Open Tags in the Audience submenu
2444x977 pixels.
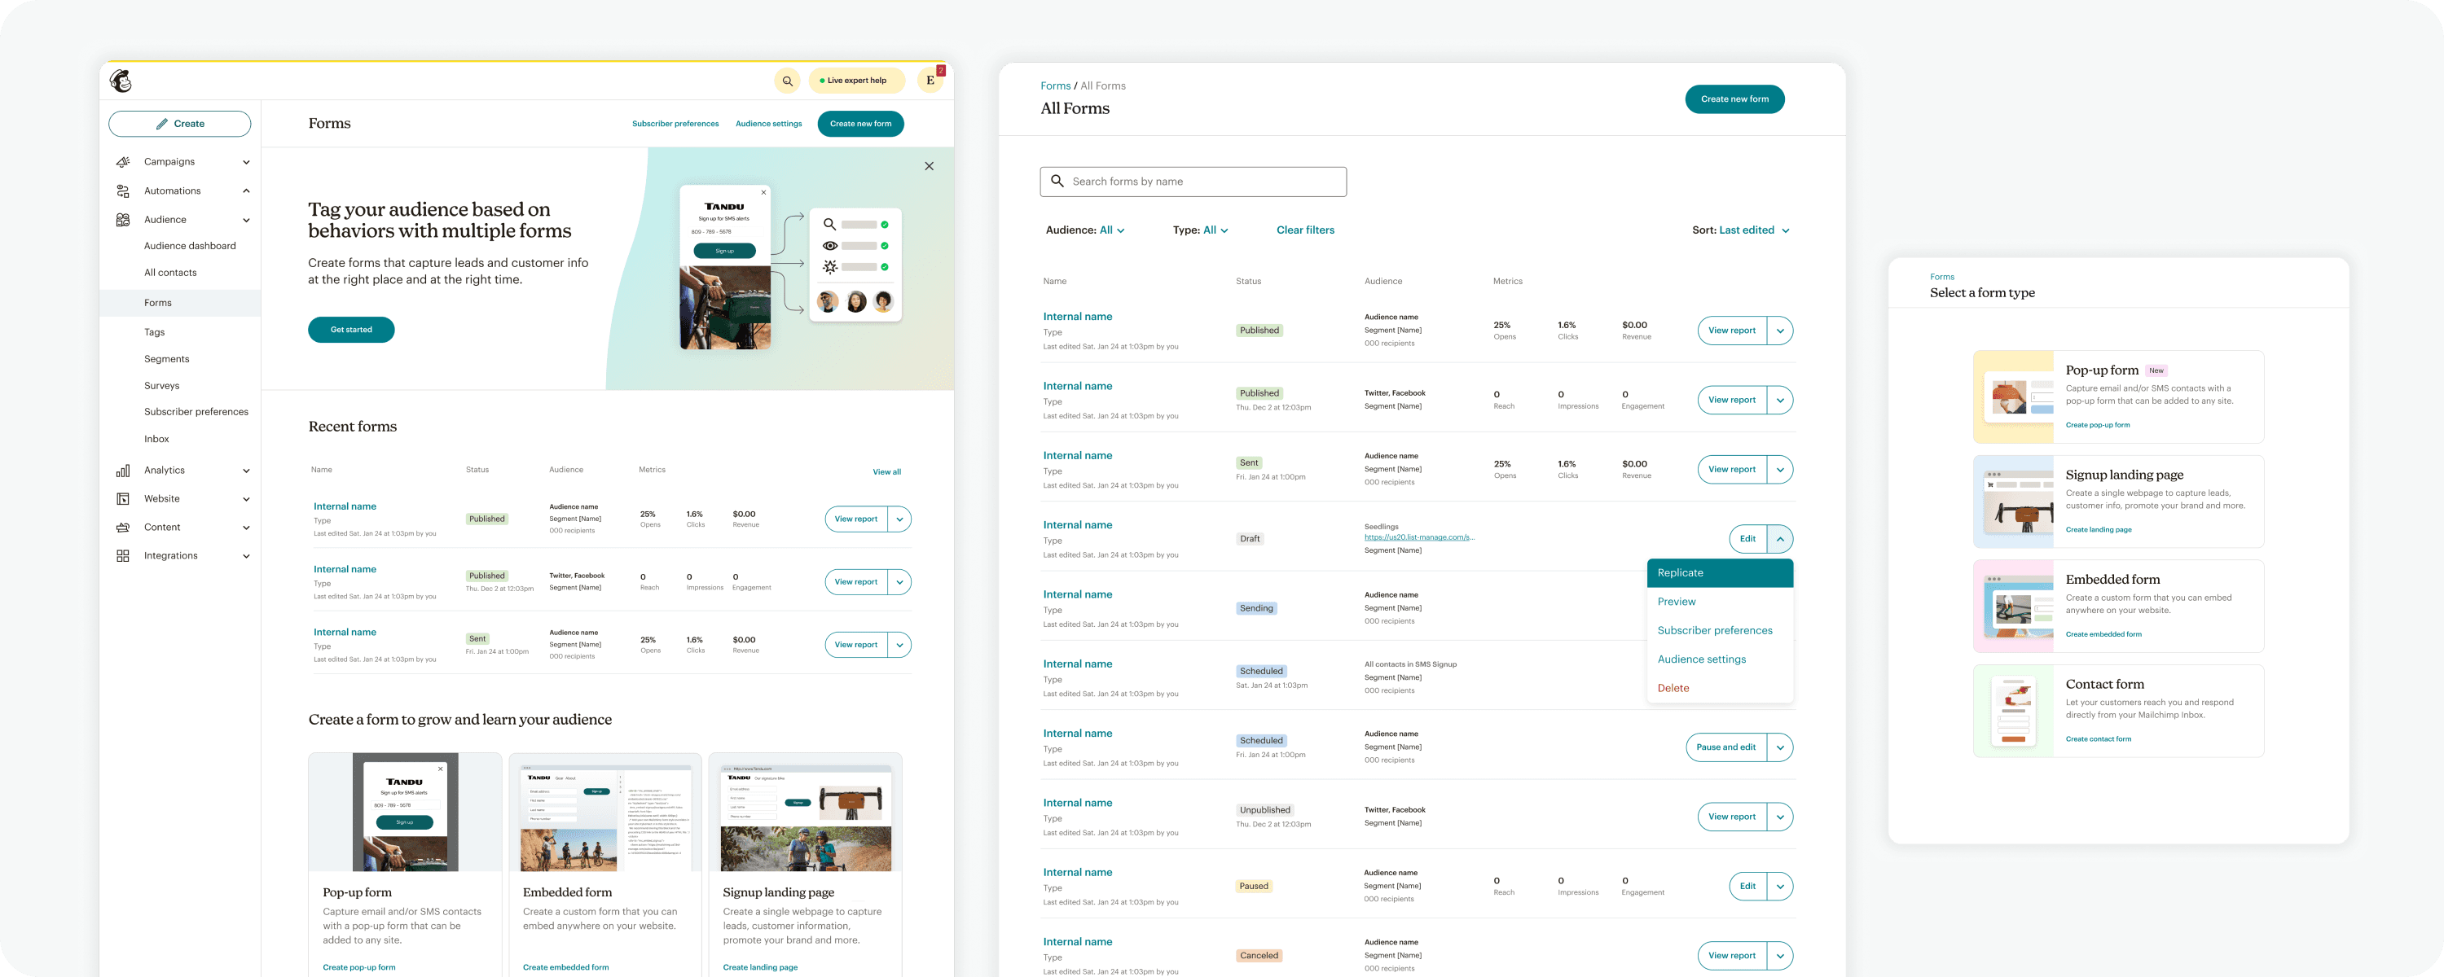[x=155, y=332]
